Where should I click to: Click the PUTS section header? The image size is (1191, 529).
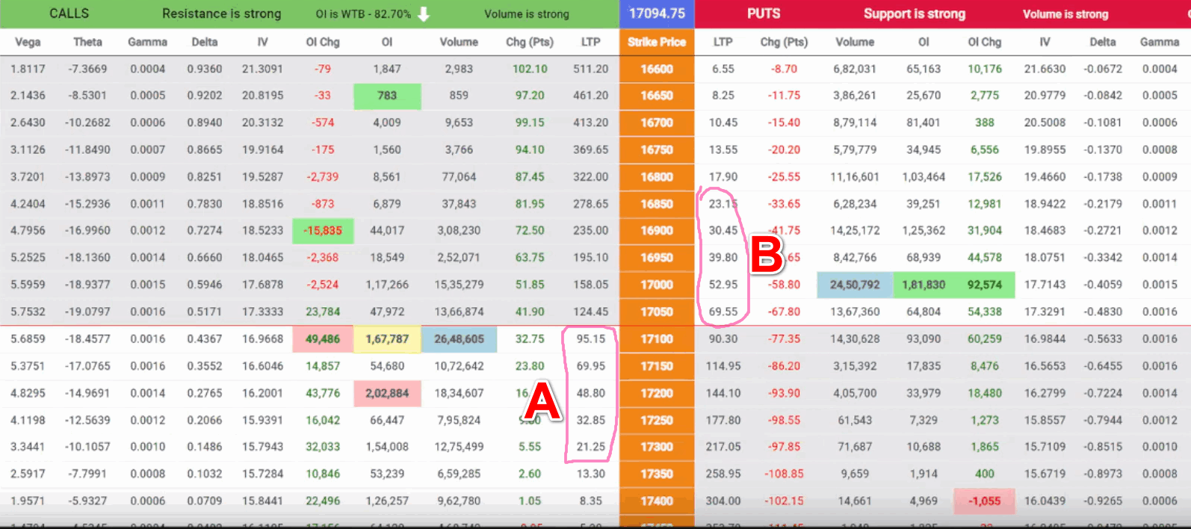point(764,13)
